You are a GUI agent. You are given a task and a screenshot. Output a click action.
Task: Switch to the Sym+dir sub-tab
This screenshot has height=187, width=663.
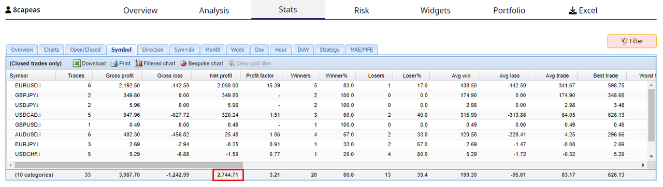(x=184, y=50)
